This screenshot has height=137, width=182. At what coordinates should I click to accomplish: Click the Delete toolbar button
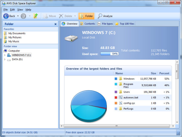(66, 16)
